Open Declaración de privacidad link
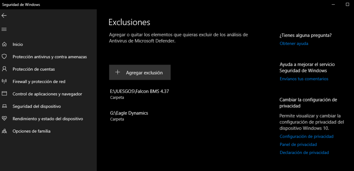Screen dimensions: 354x171 (304, 153)
